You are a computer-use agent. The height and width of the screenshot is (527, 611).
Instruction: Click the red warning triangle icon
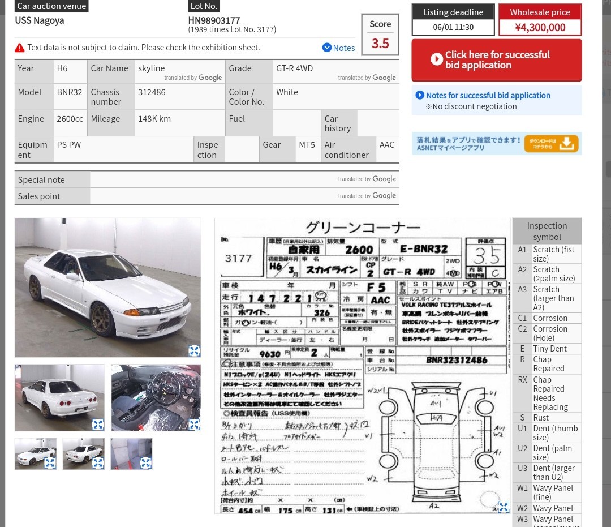pyautogui.click(x=19, y=48)
